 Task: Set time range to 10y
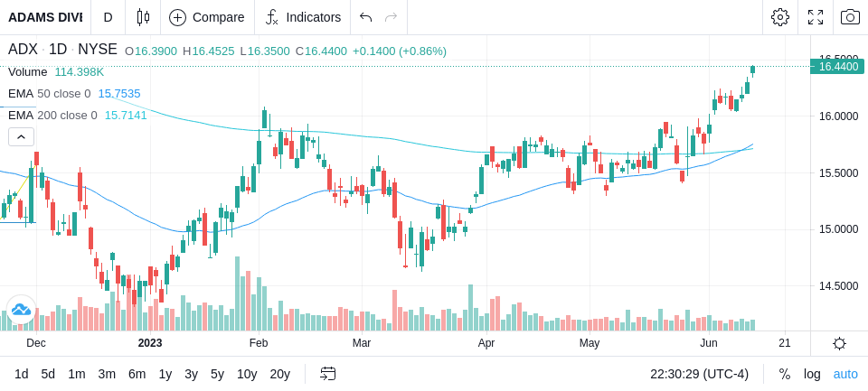(247, 375)
